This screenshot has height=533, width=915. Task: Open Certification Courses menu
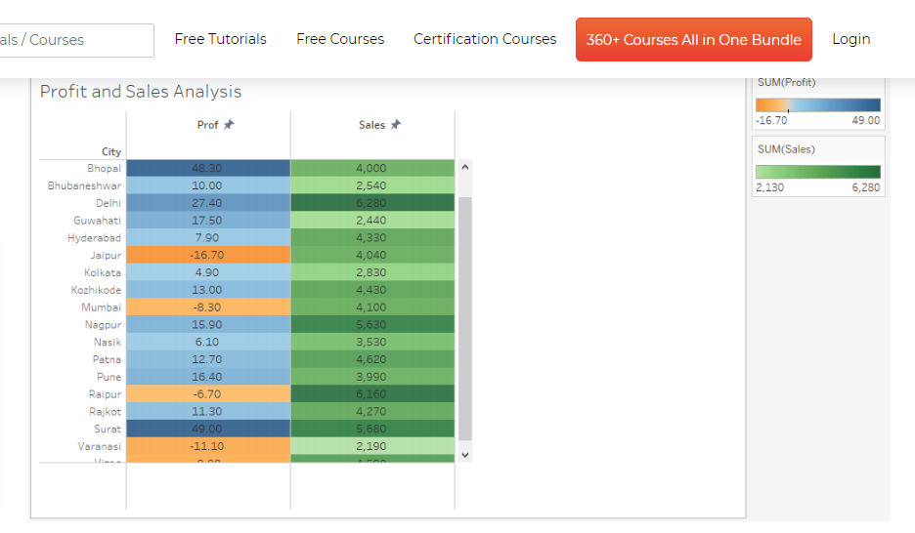point(485,39)
